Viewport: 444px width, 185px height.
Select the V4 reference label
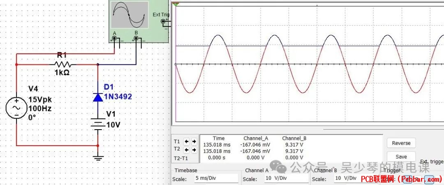pos(33,89)
